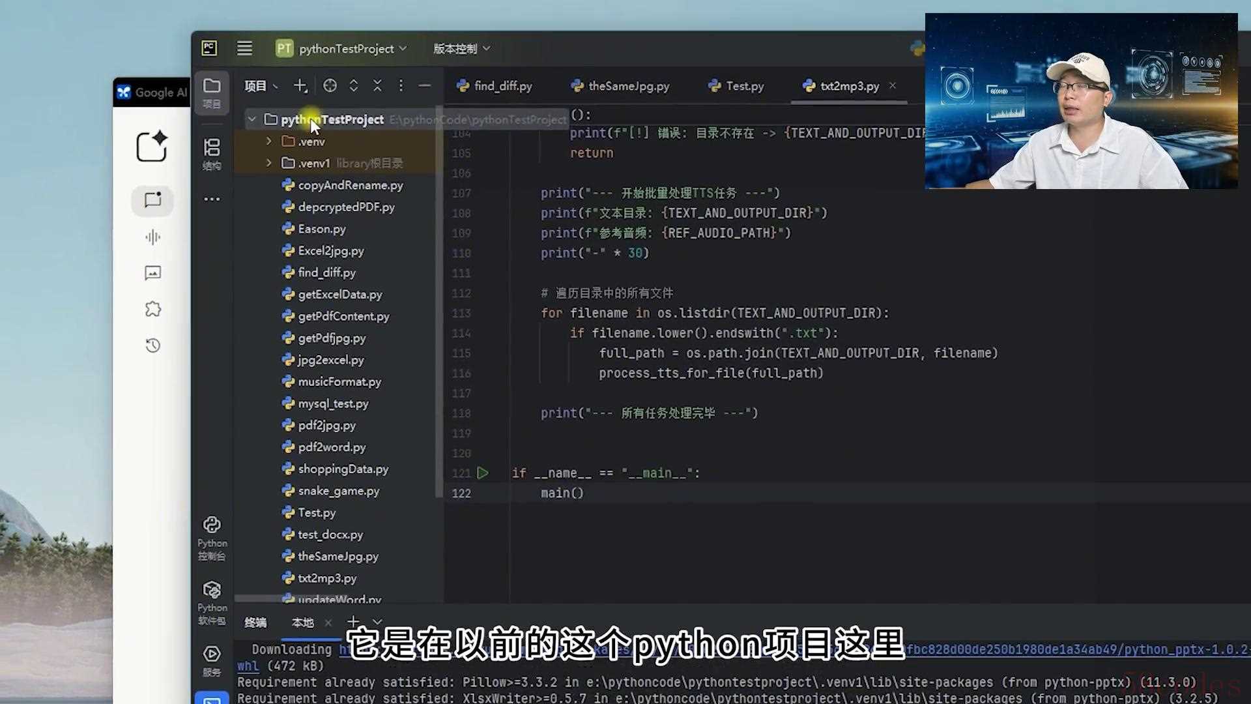
Task: Open the PyCharm main menu hamburger icon
Action: (244, 48)
